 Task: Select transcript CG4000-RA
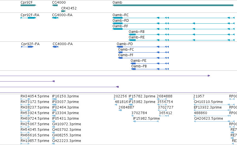[55, 18]
